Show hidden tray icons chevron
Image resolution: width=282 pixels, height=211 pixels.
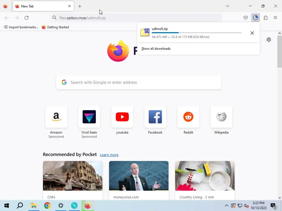click(227, 206)
